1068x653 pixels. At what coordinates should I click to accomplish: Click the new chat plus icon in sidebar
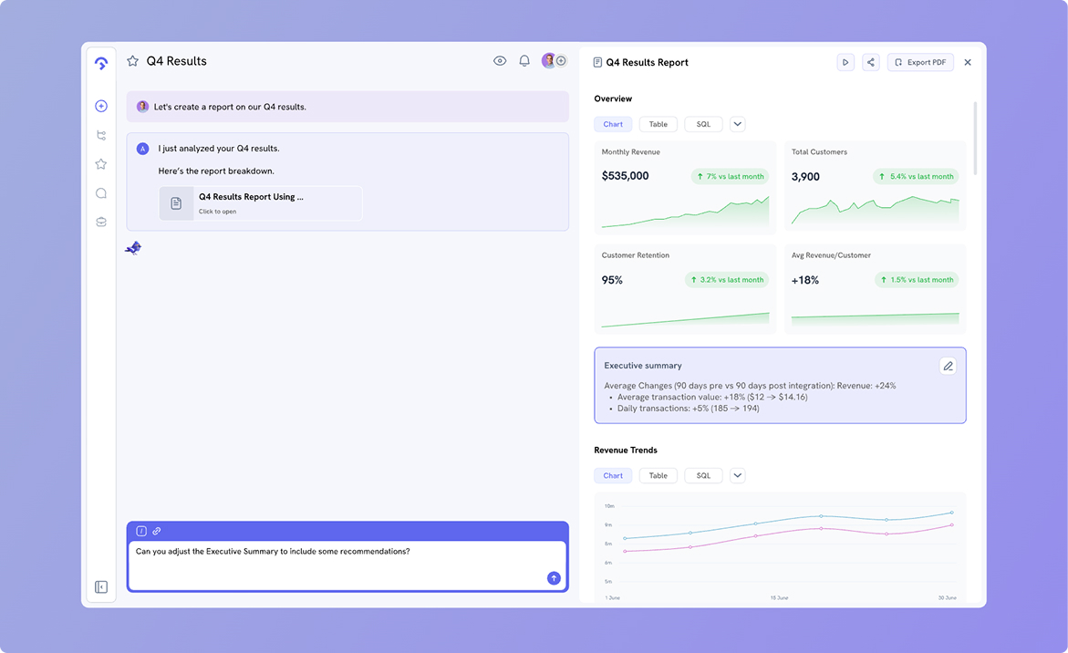(101, 107)
